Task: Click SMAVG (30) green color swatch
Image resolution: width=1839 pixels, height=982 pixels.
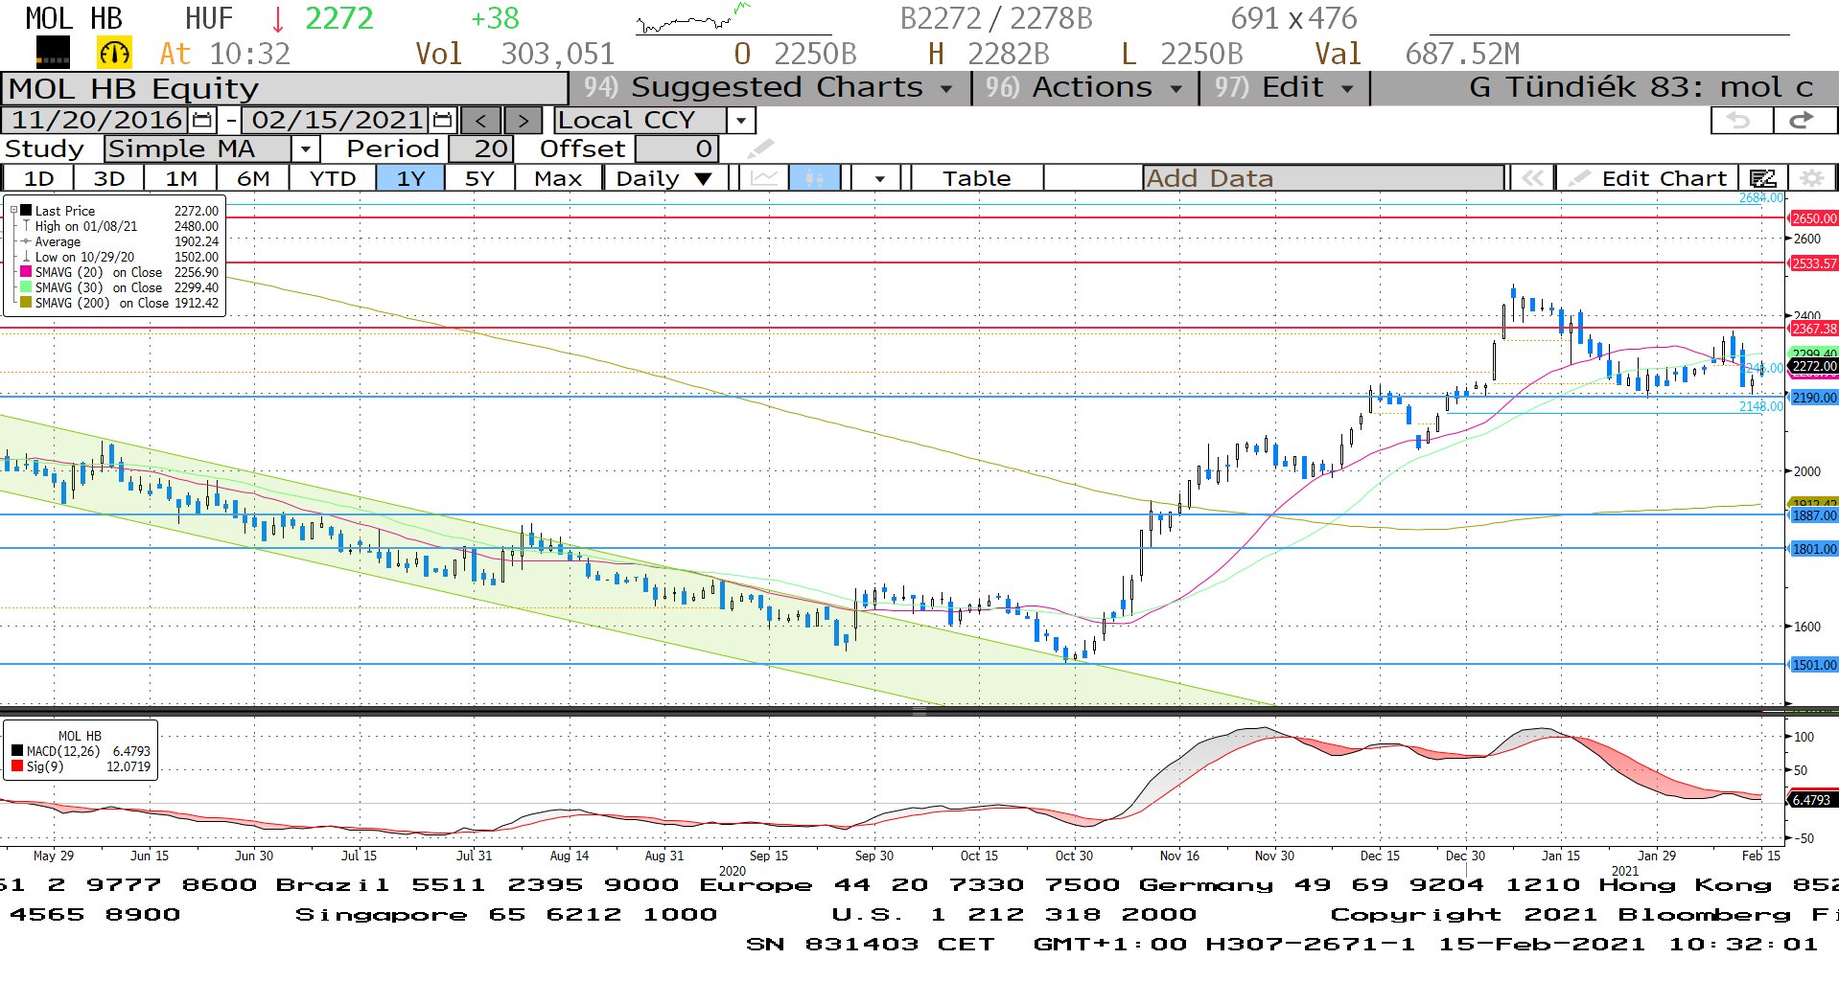Action: click(26, 287)
